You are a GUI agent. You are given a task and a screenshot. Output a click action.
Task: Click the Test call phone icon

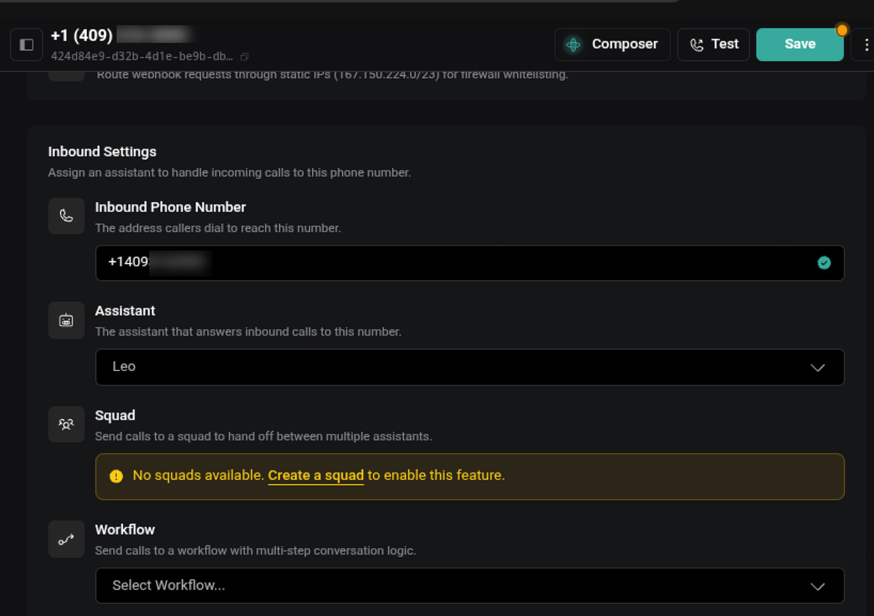(696, 45)
